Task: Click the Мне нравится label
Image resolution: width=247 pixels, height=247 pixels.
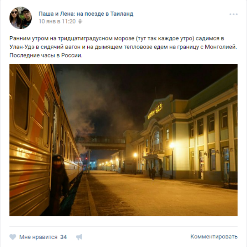Action: point(38,237)
